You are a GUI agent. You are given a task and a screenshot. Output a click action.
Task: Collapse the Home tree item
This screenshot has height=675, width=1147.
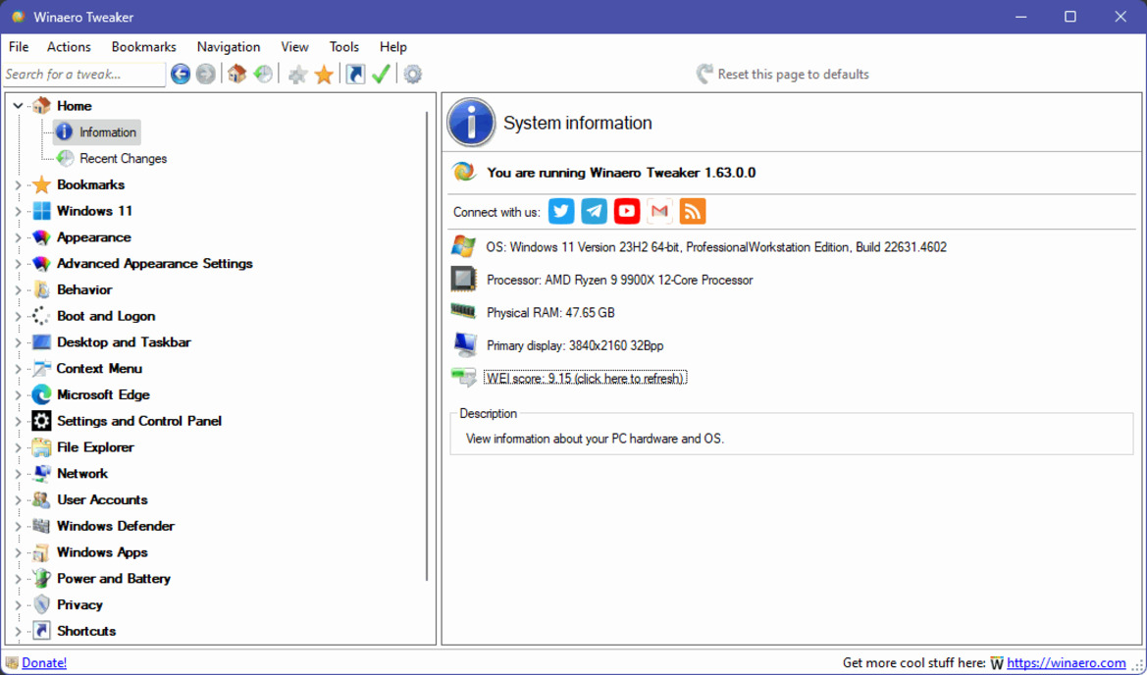(17, 105)
